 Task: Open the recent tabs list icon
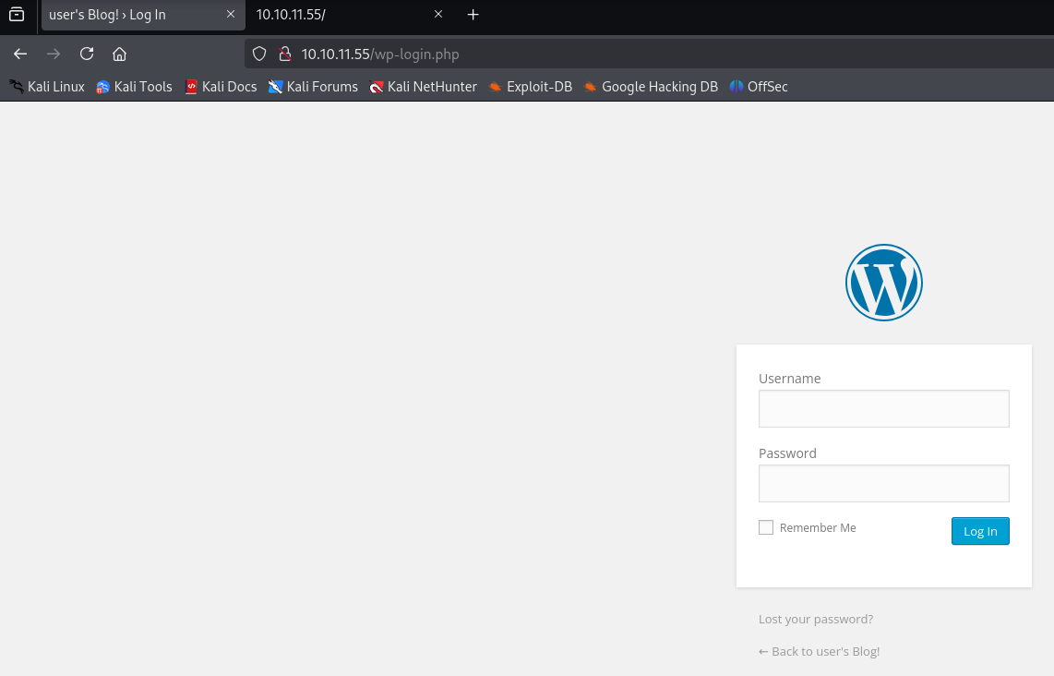pos(17,15)
